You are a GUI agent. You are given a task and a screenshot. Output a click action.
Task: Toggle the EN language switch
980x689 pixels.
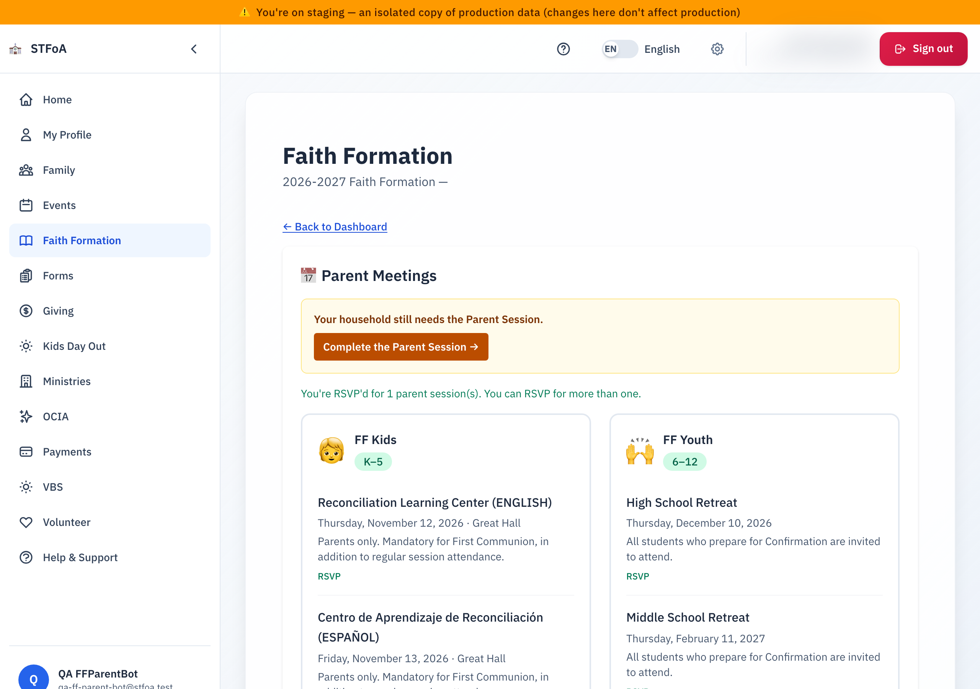pos(620,49)
